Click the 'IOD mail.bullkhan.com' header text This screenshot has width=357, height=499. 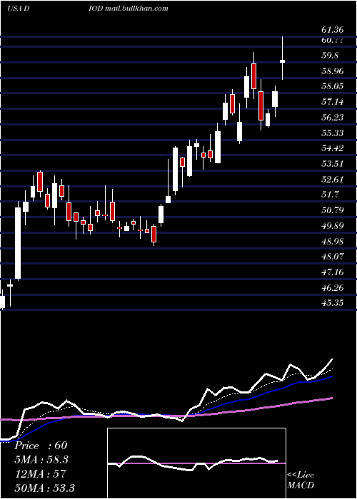pos(128,9)
